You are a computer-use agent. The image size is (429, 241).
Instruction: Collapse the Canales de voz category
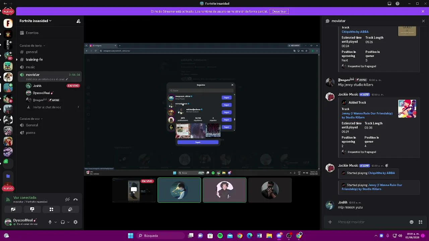pos(31,119)
